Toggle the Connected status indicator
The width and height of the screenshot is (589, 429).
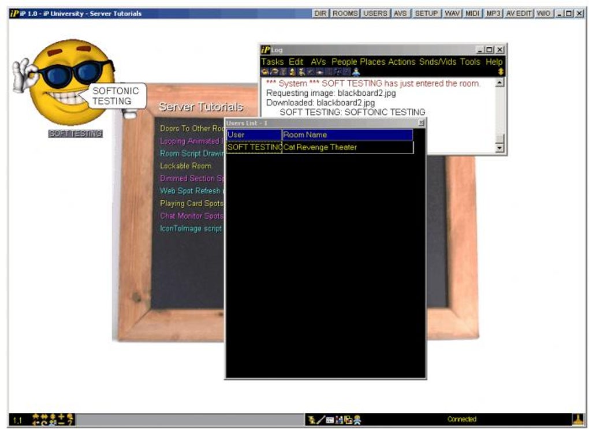point(460,419)
